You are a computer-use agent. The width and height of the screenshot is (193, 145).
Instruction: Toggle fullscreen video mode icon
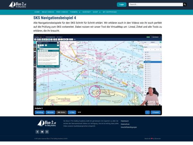[x=147, y=112]
